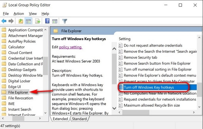Select Desktop Window Manager folder
Screen dimensions: 203x129
(x=22, y=75)
